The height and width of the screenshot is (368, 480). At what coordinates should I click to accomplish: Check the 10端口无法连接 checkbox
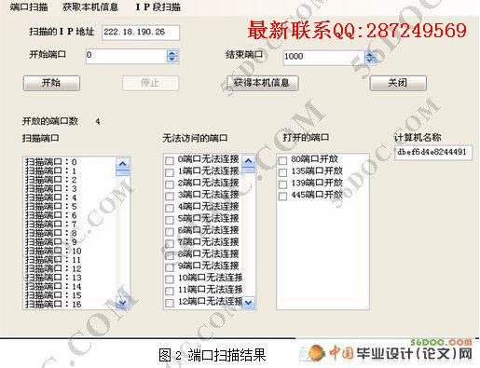(170, 279)
